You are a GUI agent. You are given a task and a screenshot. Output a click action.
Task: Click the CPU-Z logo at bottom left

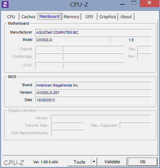[14, 163]
